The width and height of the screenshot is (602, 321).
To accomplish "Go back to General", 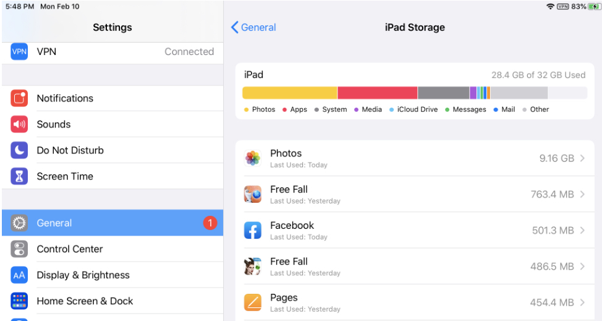I will coord(253,27).
